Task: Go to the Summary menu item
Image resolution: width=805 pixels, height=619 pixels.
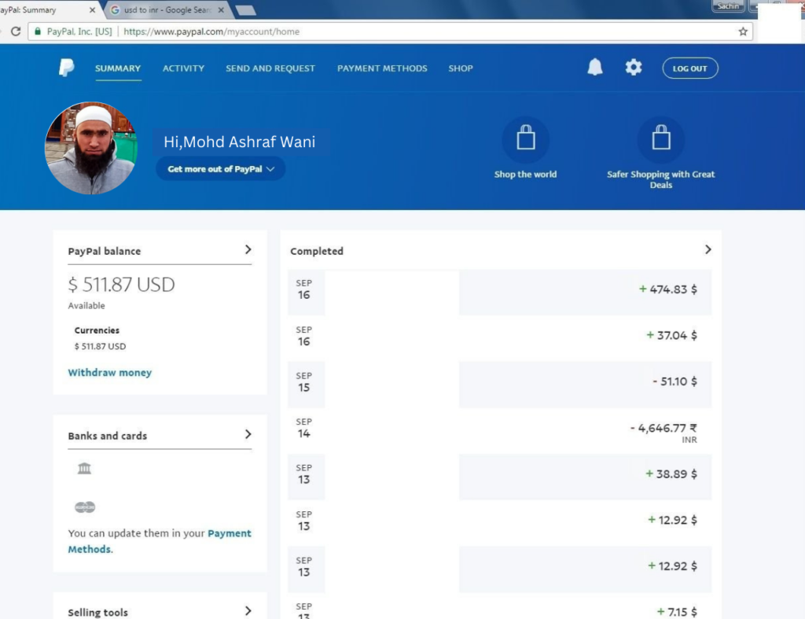Action: pyautogui.click(x=118, y=68)
